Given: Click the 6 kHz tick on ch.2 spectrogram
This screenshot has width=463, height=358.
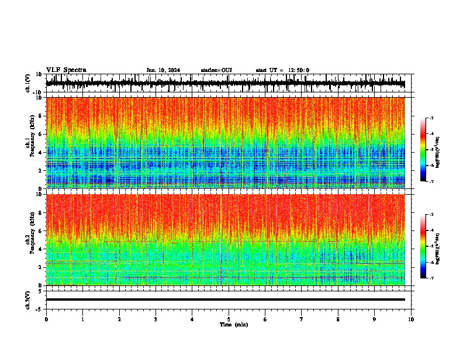Looking at the screenshot, I should click(x=40, y=231).
